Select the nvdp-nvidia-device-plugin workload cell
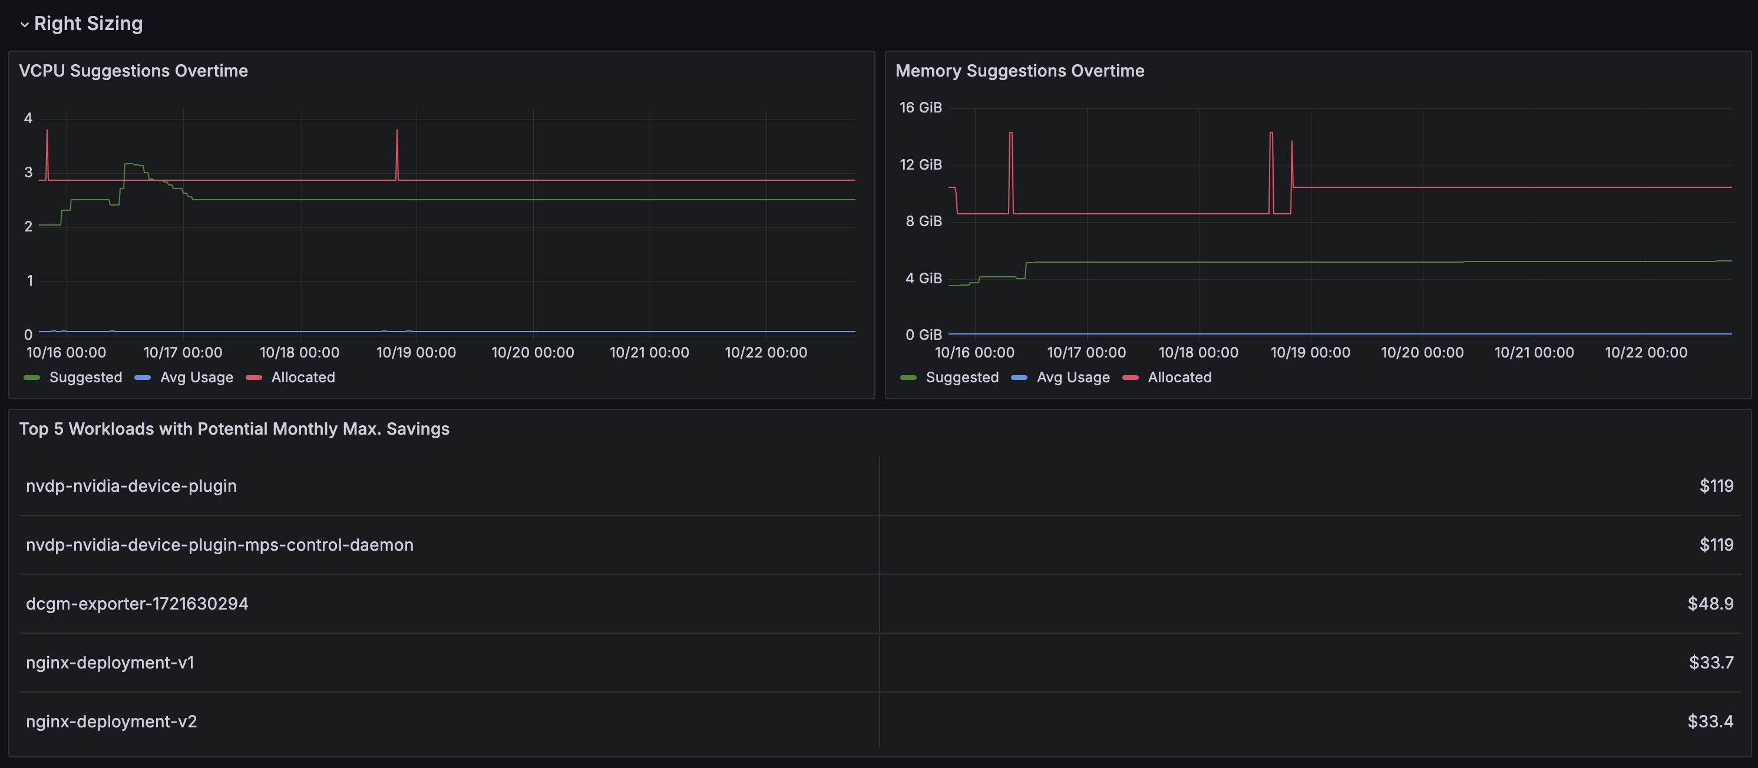 point(449,486)
